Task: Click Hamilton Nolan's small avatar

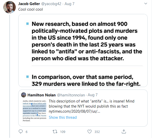Action: [x=24, y=95]
